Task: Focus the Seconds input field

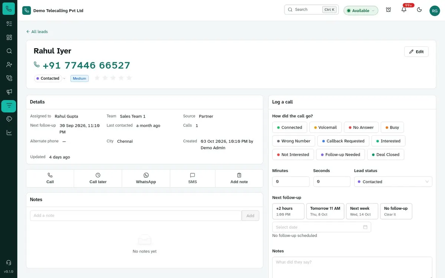Action: point(332,182)
